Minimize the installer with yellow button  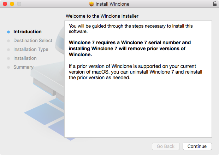12,4
